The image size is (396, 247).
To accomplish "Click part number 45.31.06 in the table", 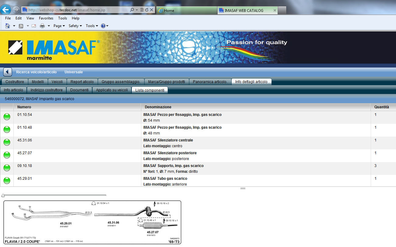I will [25, 140].
